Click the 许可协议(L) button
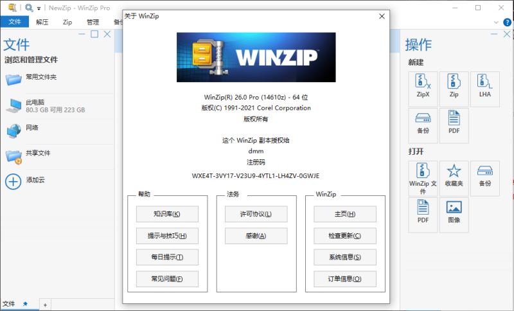The image size is (514, 311). pyautogui.click(x=256, y=214)
